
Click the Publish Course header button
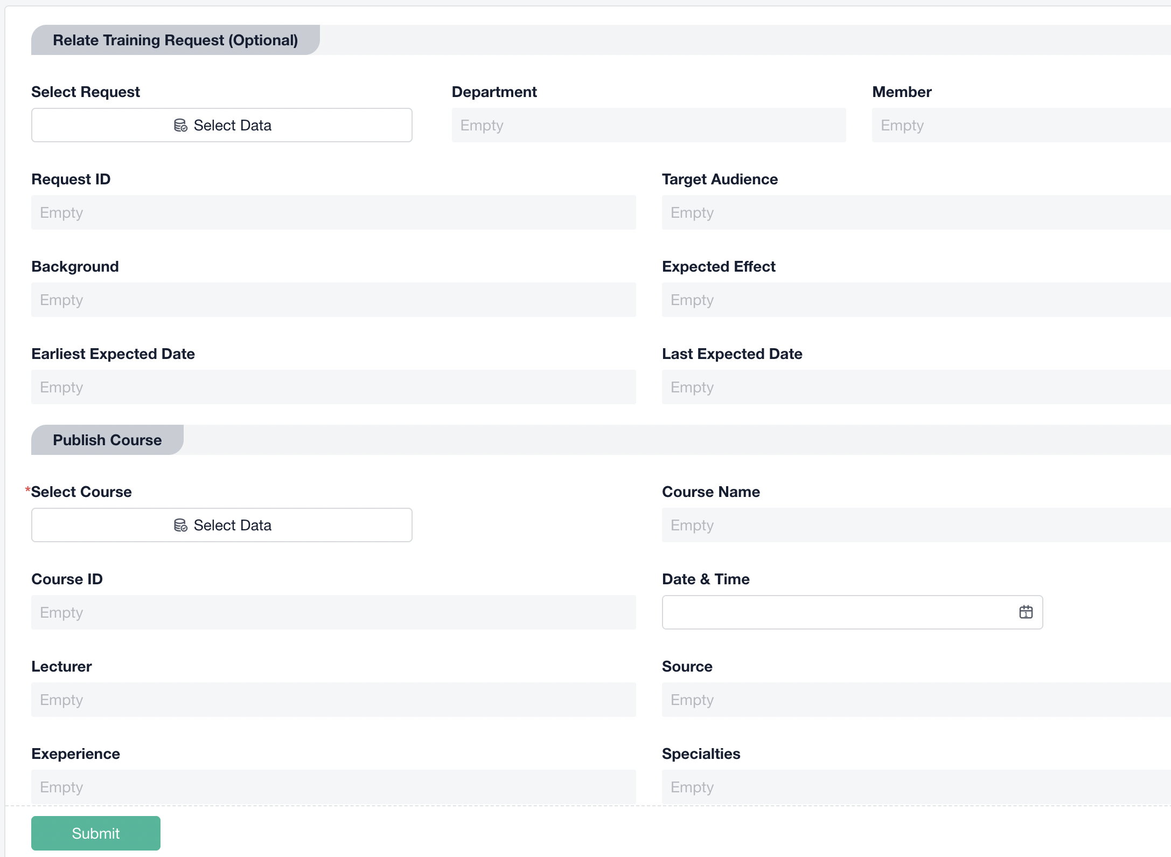(107, 440)
